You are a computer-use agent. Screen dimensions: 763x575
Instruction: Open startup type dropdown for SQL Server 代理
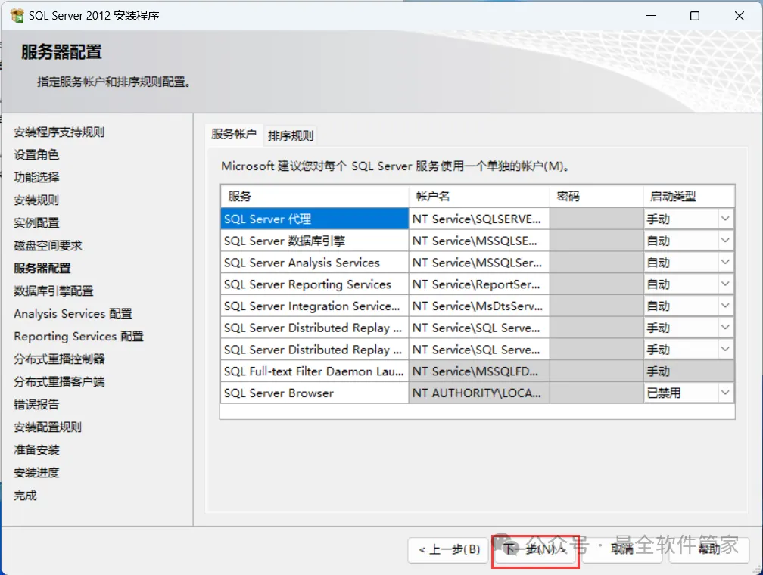click(x=725, y=219)
